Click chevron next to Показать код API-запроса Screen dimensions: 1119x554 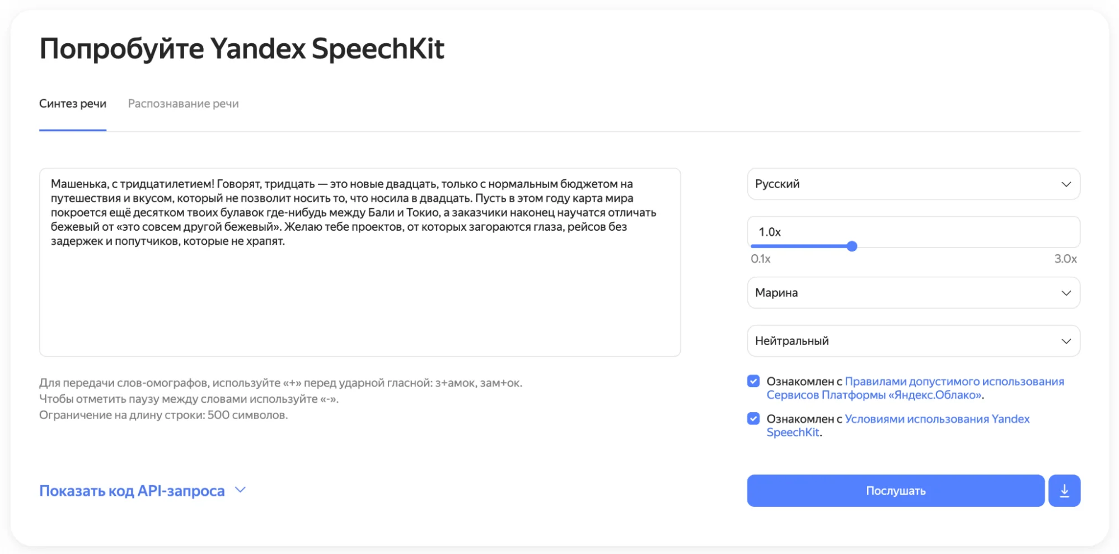click(x=240, y=490)
